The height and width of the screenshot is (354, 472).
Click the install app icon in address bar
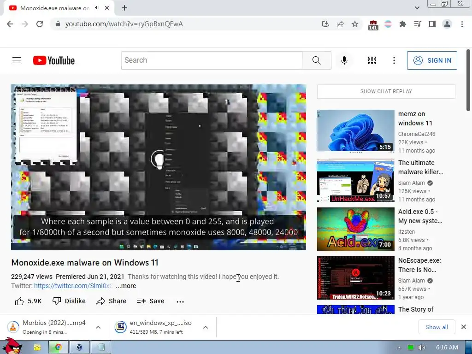325,24
